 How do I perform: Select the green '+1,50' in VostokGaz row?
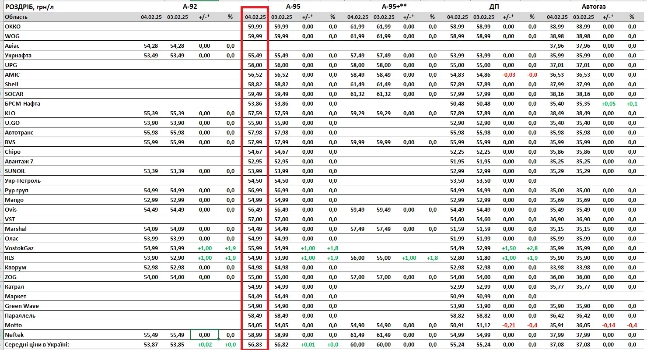[x=509, y=248]
